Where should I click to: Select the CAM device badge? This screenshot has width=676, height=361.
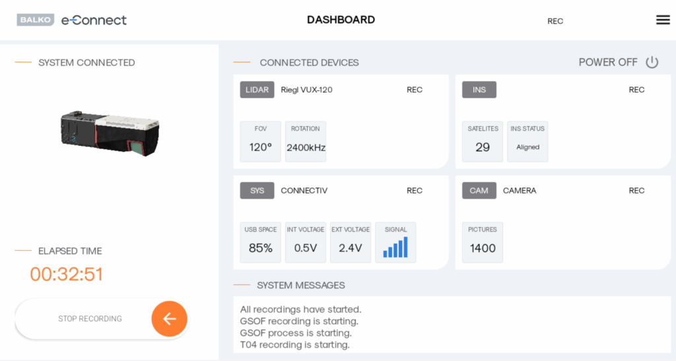pyautogui.click(x=479, y=191)
